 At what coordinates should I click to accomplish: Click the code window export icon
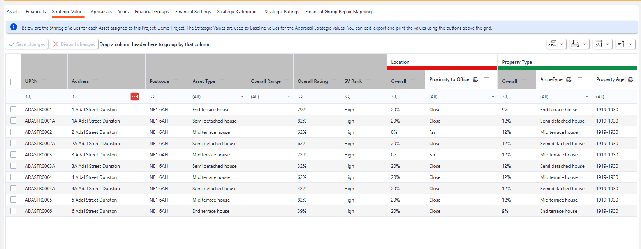click(x=598, y=44)
